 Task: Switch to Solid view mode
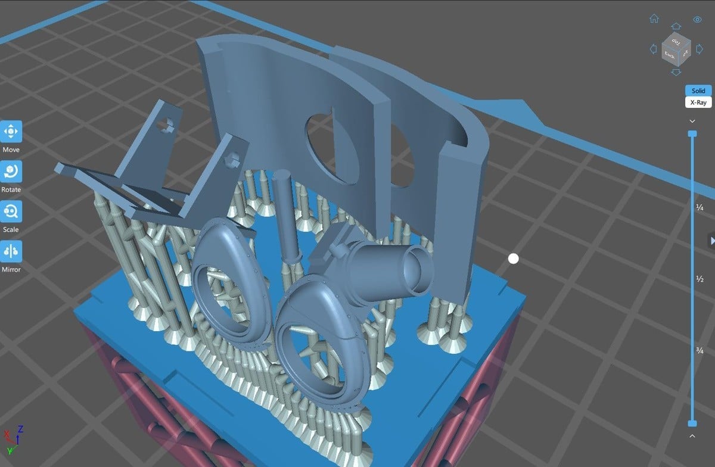tap(698, 91)
